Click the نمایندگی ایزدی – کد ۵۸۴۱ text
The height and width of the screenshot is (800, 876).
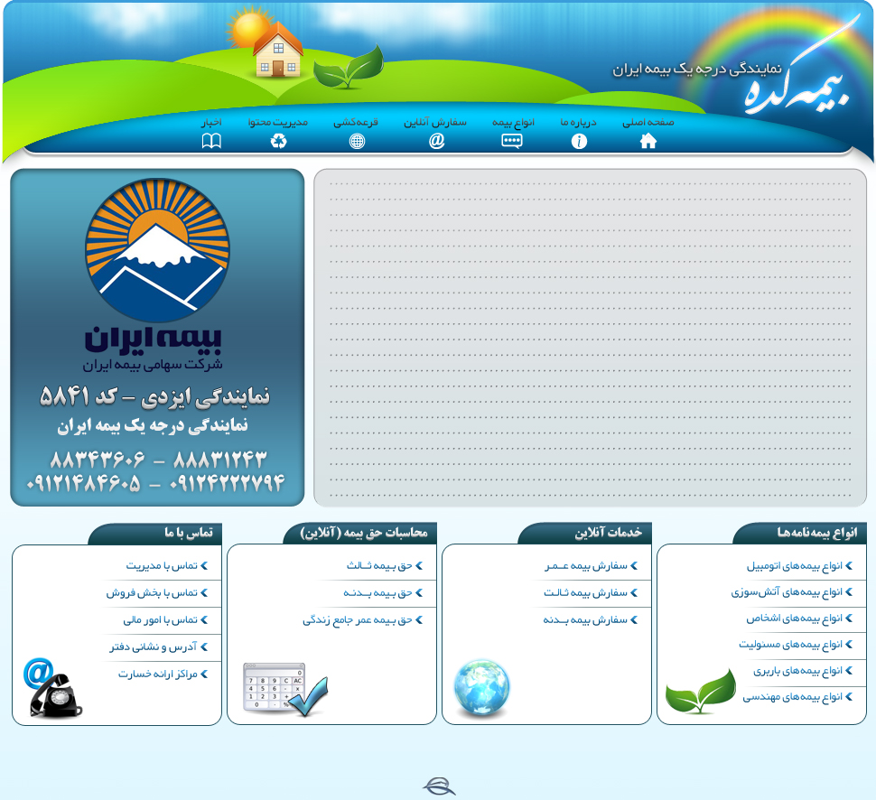pyautogui.click(x=154, y=396)
